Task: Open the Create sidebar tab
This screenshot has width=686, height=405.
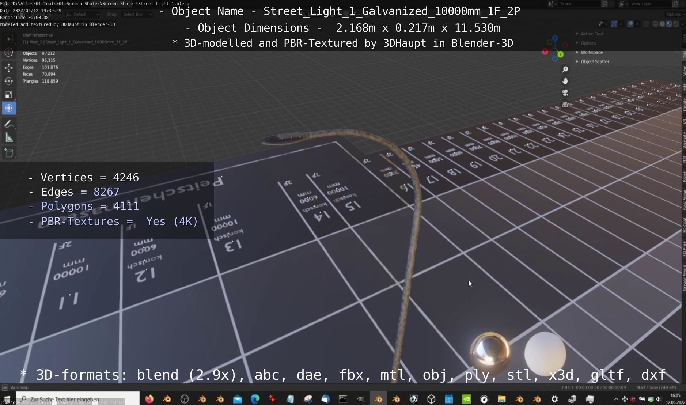Action: pyautogui.click(x=683, y=105)
